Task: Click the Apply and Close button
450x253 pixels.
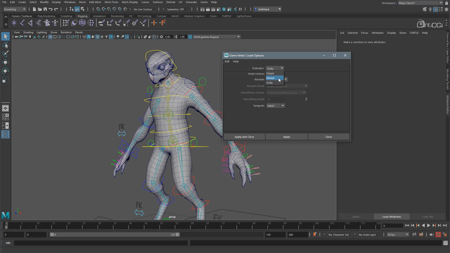Action: tap(244, 137)
